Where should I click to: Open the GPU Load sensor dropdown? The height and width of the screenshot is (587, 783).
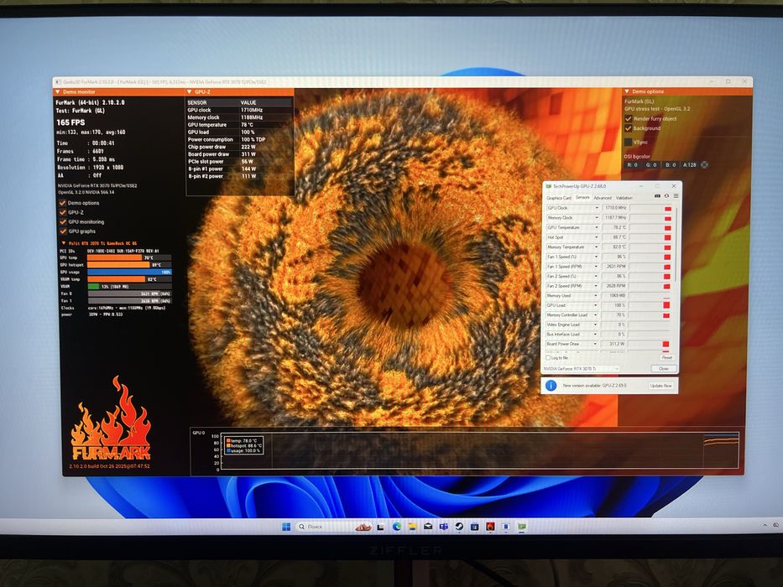[596, 305]
